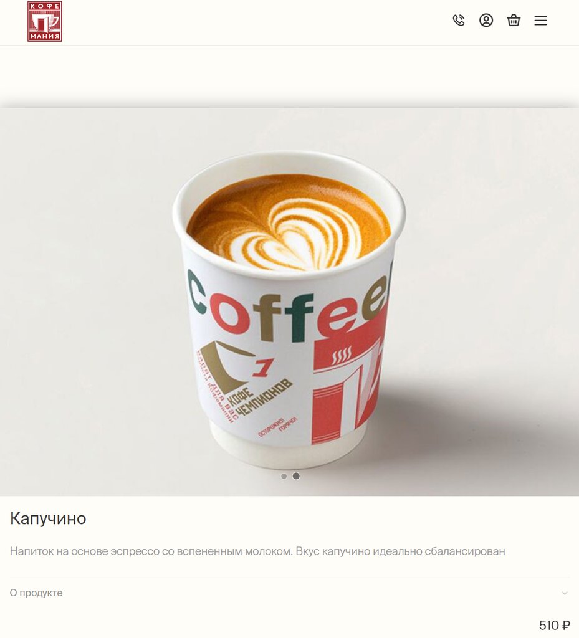Click the О продукте label
The image size is (579, 638).
tap(36, 593)
